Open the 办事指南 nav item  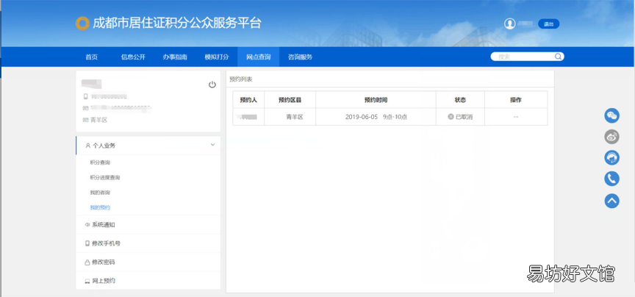175,57
